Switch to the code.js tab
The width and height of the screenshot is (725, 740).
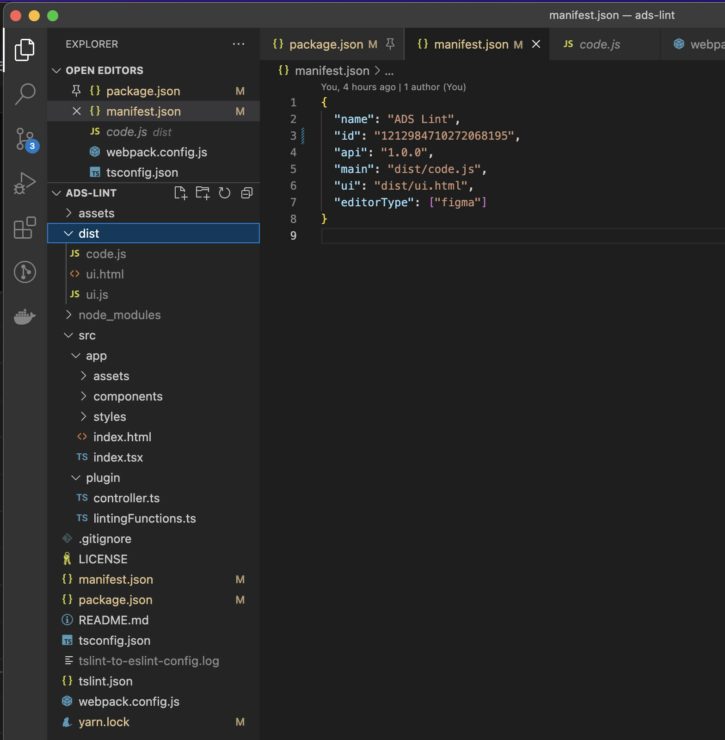click(x=605, y=44)
